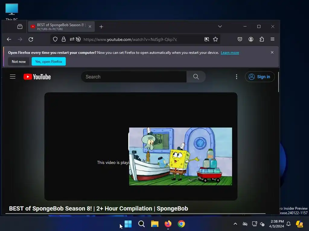This screenshot has height=231, width=309.
Task: Click the autoplay blocked icon
Action: pos(78,39)
